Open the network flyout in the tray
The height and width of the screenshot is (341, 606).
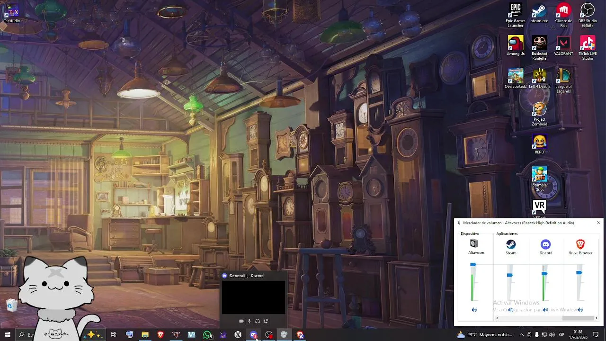(544, 335)
